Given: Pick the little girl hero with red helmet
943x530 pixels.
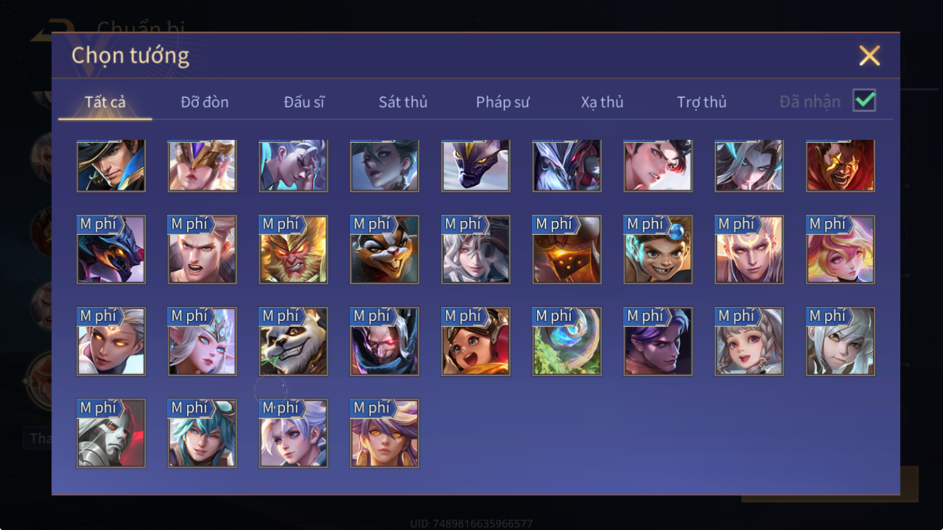Looking at the screenshot, I should click(476, 341).
